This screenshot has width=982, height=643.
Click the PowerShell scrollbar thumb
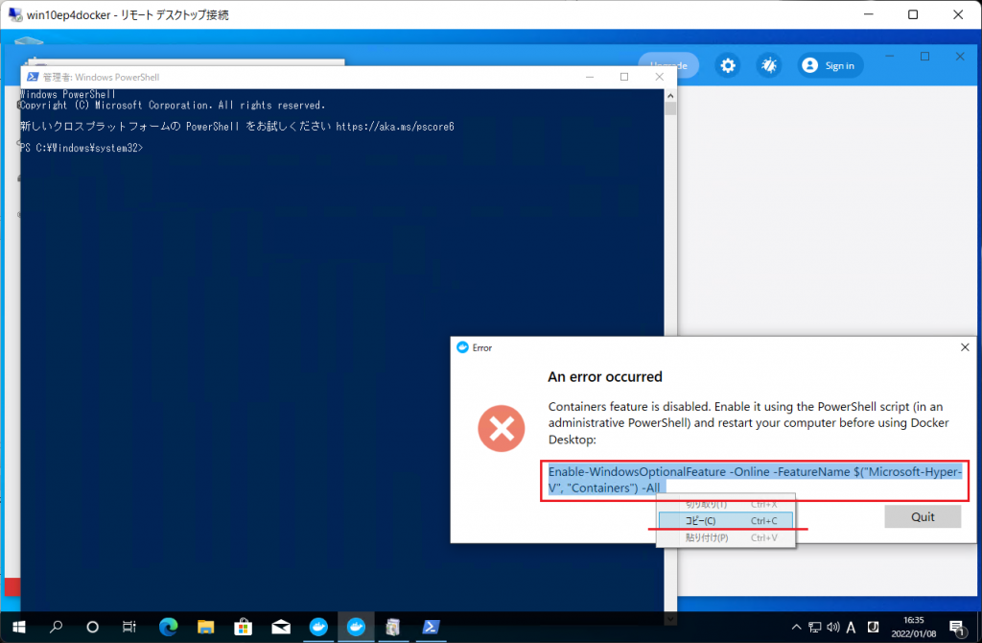coord(670,108)
